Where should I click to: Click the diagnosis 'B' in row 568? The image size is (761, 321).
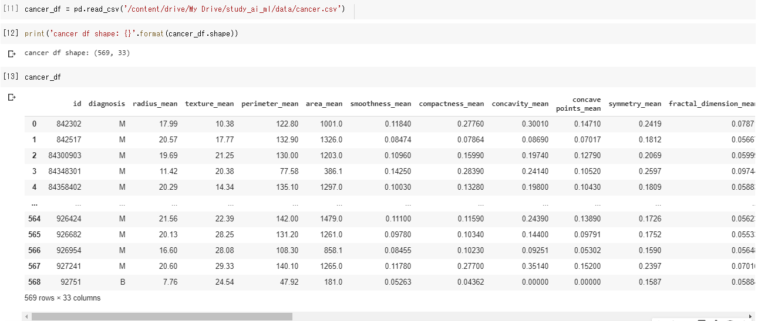pyautogui.click(x=122, y=282)
